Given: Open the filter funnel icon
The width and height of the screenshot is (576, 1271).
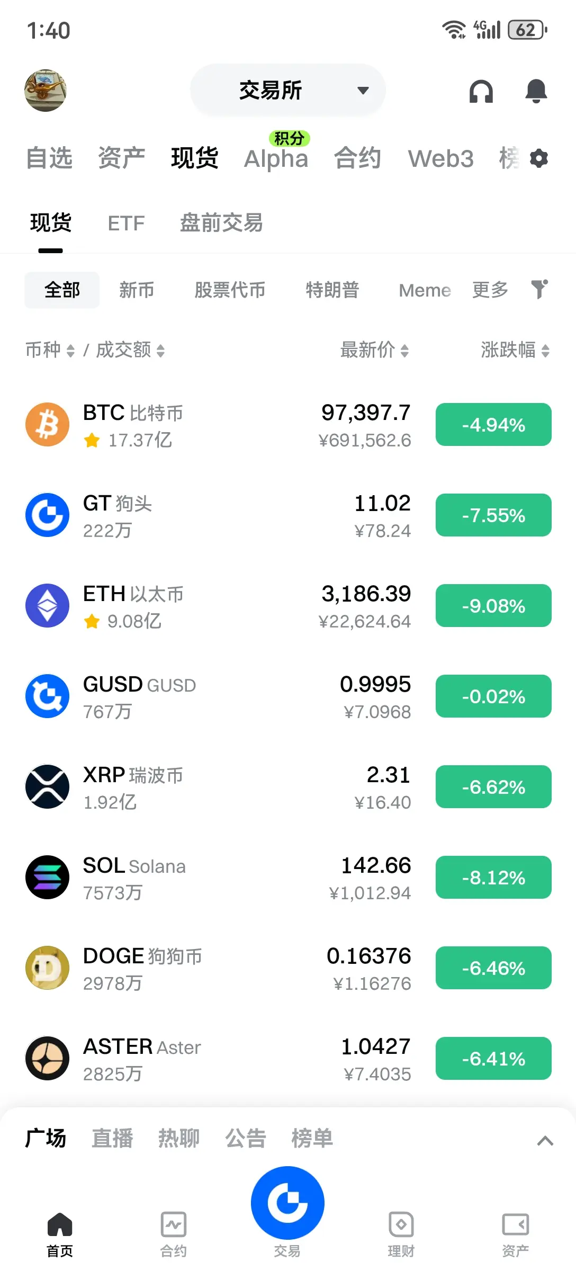Looking at the screenshot, I should [539, 289].
